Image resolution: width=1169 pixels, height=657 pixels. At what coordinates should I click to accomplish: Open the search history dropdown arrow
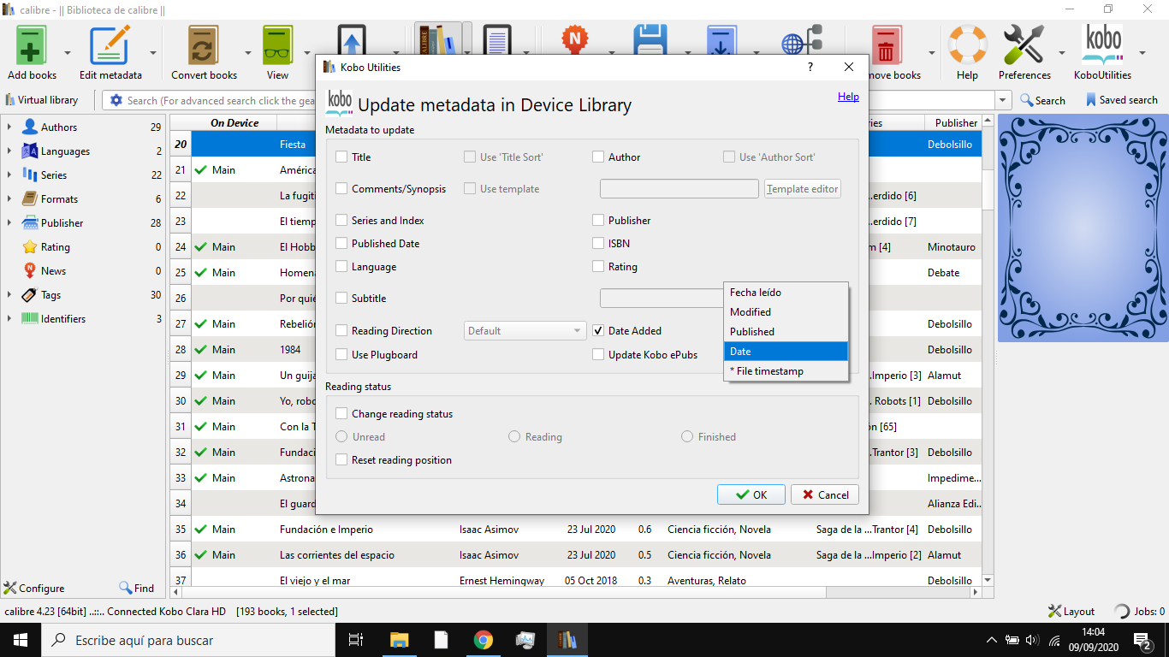click(1004, 100)
